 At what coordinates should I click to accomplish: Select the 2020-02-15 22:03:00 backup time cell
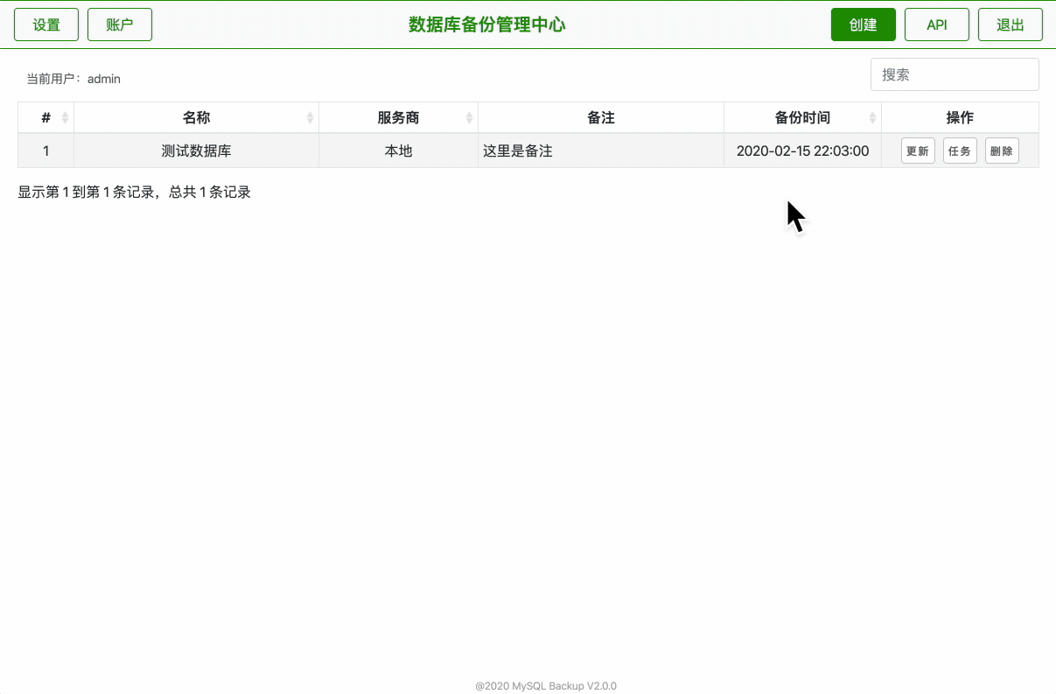tap(803, 151)
